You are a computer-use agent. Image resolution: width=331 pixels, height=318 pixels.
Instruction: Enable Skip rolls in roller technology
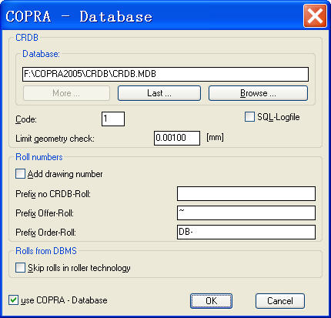click(x=20, y=268)
